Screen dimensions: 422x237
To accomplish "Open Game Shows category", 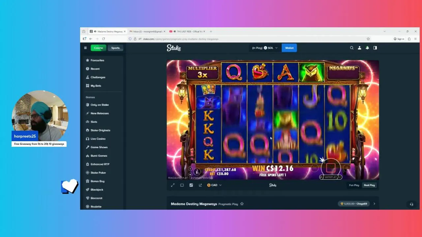I will coord(102,147).
